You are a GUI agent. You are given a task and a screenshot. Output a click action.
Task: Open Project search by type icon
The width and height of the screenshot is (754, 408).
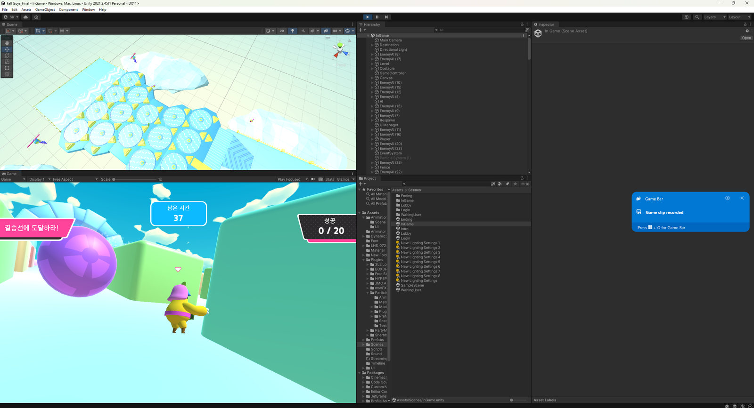(500, 184)
